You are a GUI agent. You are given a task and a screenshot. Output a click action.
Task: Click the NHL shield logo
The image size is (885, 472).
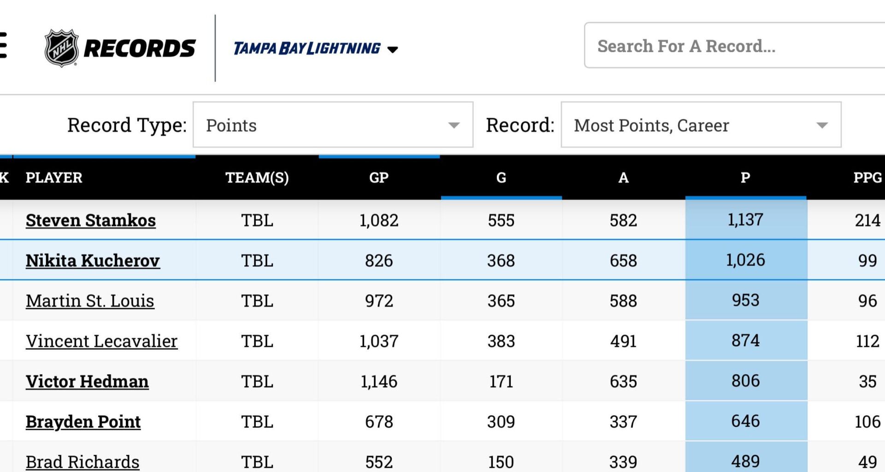[x=61, y=48]
